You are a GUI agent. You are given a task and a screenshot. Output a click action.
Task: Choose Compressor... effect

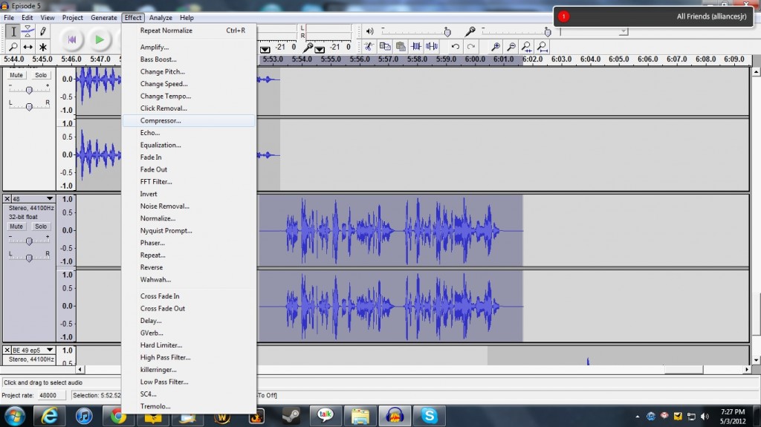[189, 120]
